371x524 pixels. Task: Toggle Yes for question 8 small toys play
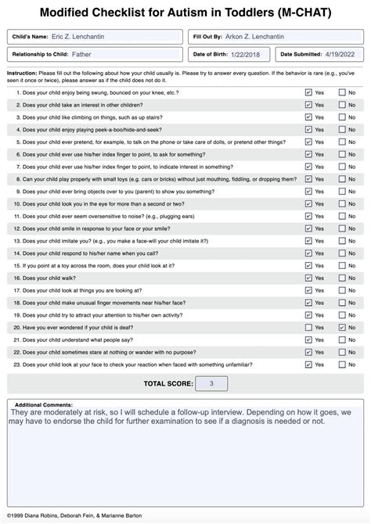pos(308,179)
